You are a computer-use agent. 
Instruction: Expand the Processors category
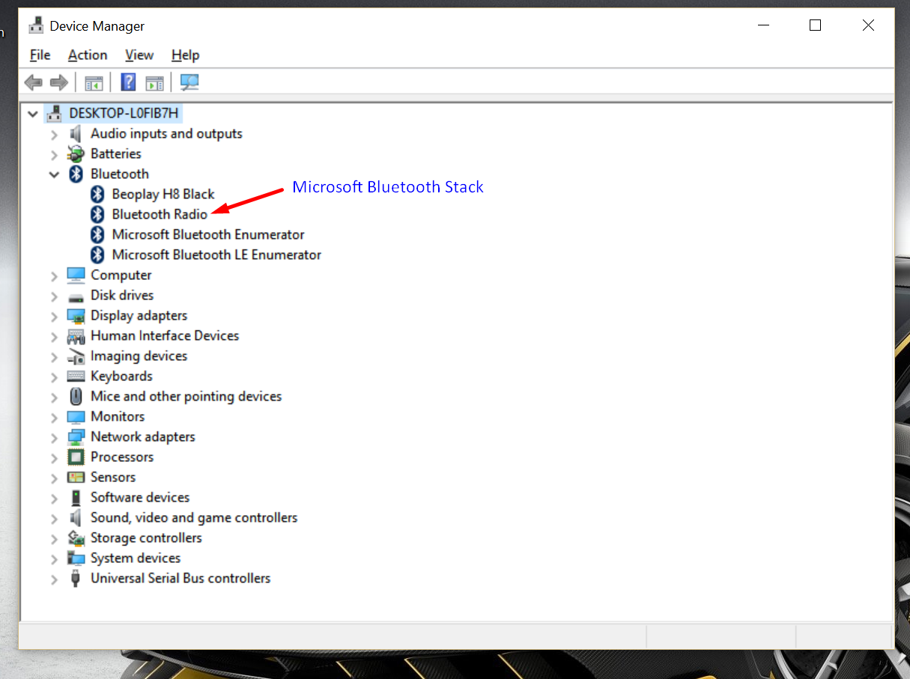54,457
